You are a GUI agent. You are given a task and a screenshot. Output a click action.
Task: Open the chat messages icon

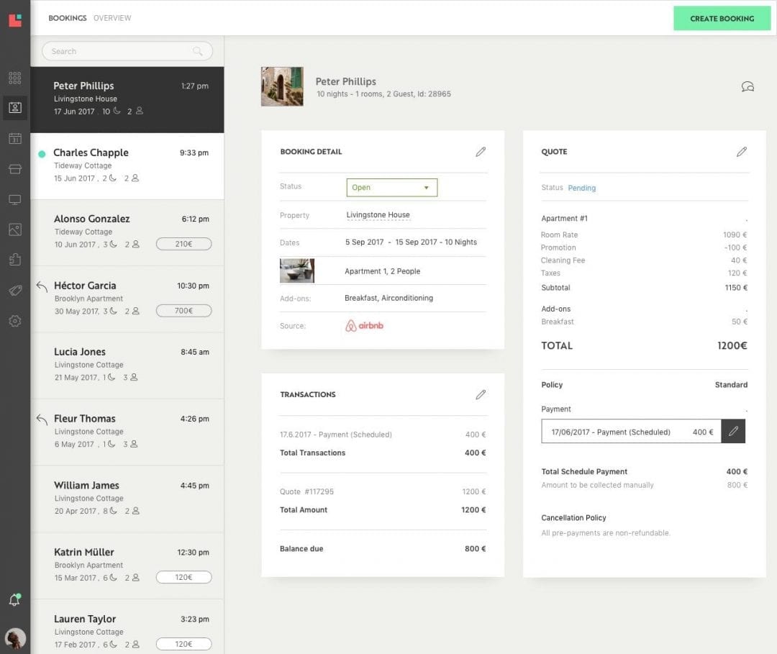(x=748, y=87)
